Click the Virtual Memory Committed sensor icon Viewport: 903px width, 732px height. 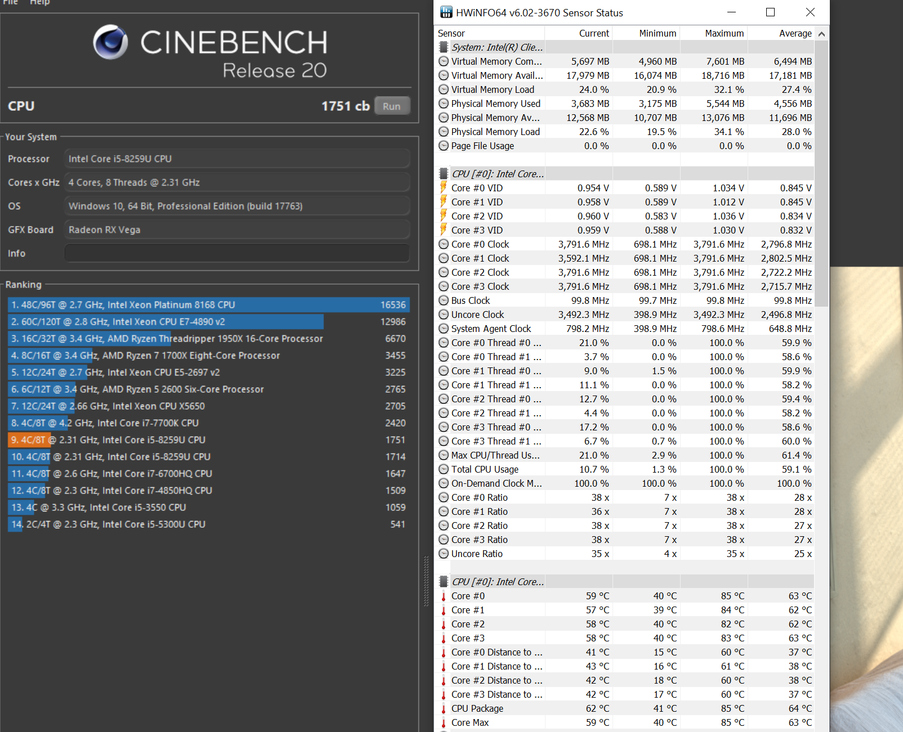point(444,61)
